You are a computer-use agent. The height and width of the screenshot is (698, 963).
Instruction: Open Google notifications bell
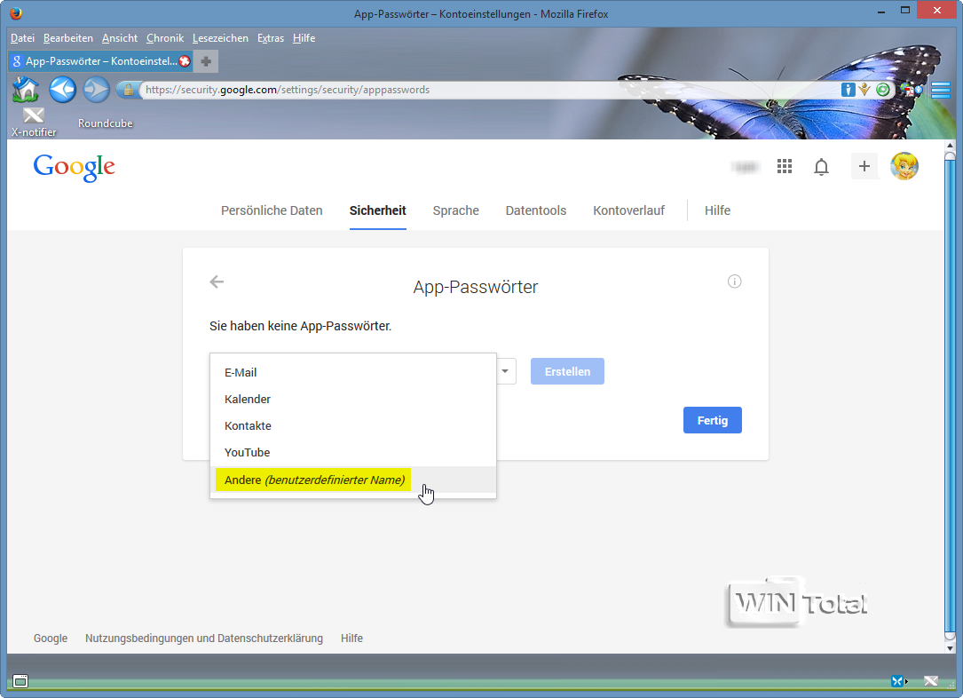(821, 167)
